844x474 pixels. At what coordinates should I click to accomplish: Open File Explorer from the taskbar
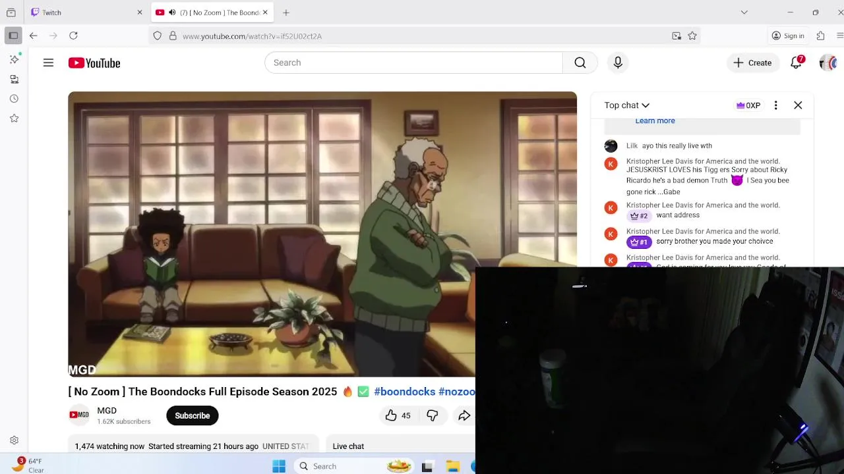452,467
